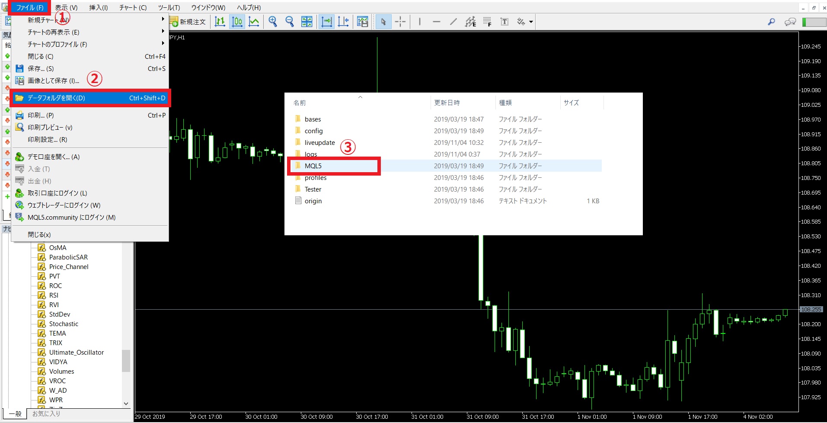827x423 pixels.
Task: Click the search magnifier icon
Action: (x=771, y=22)
